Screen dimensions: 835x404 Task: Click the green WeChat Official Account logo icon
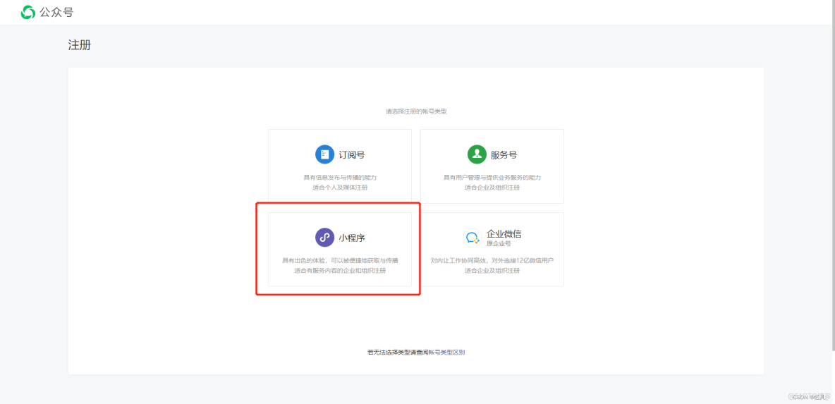point(28,12)
